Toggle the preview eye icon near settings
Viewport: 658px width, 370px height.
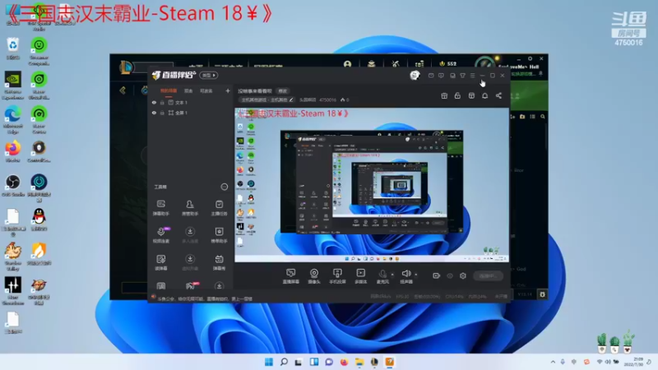[x=450, y=275]
